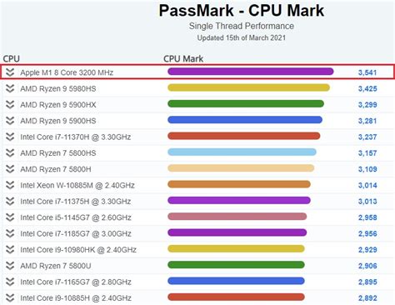The height and width of the screenshot is (305, 395).
Task: Click the 3,425 score for Ryzen 9 5980HS
Action: coord(367,88)
